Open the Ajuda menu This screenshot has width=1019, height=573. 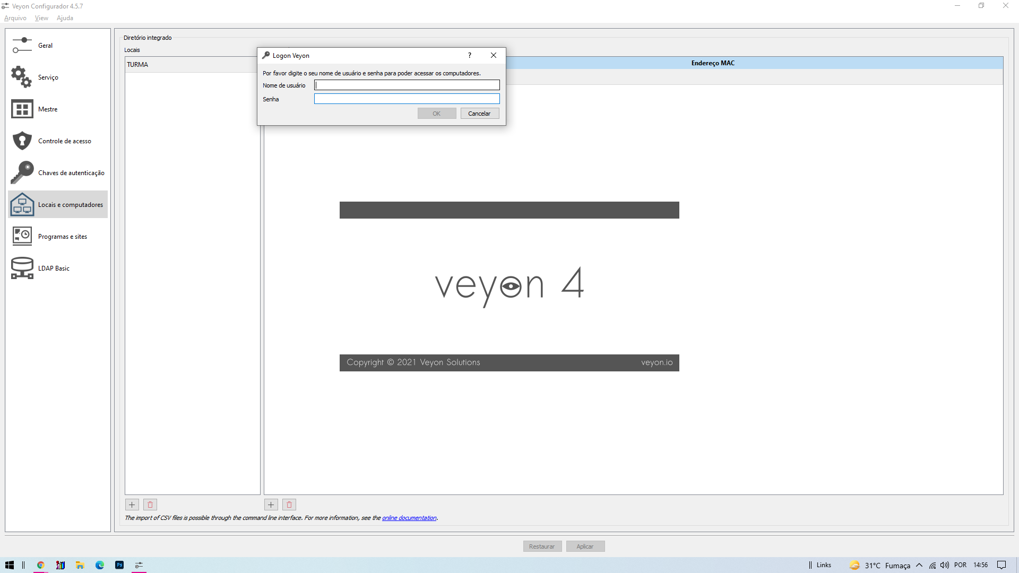pos(65,18)
